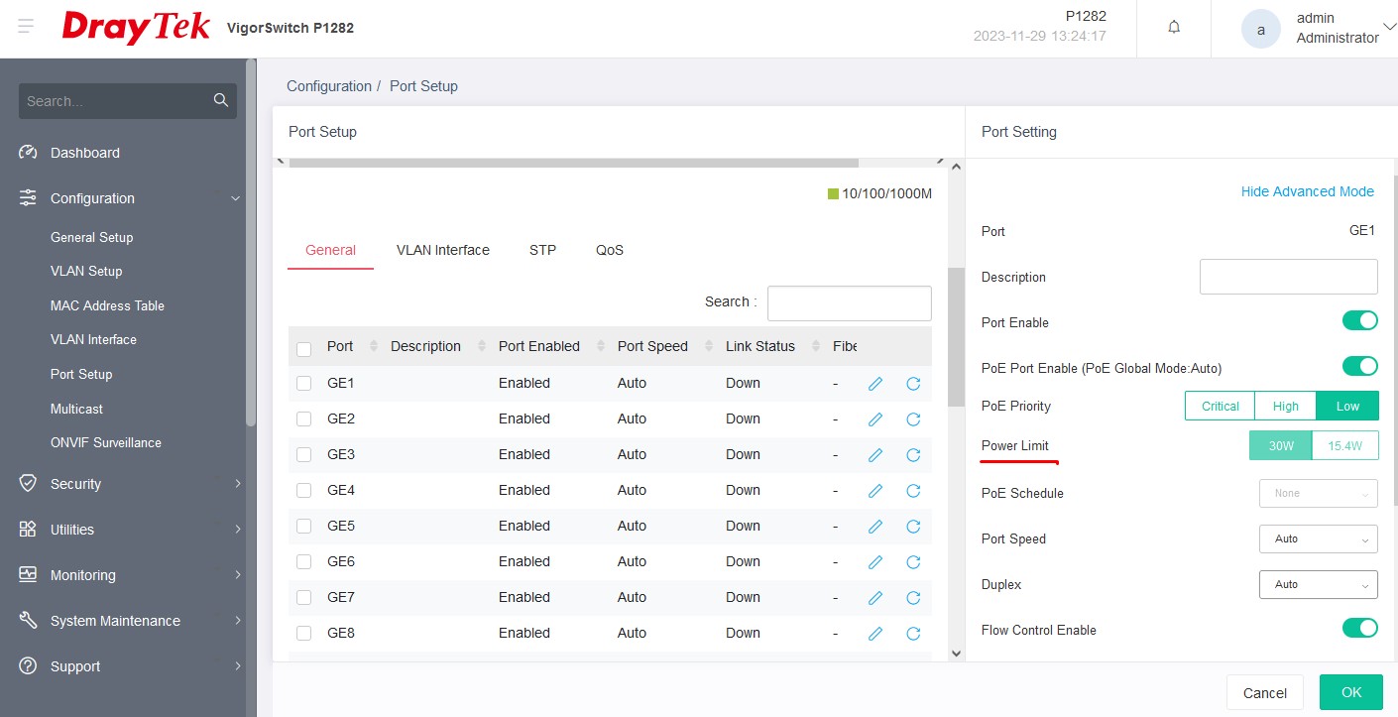
Task: Open the notification bell
Action: (x=1174, y=28)
